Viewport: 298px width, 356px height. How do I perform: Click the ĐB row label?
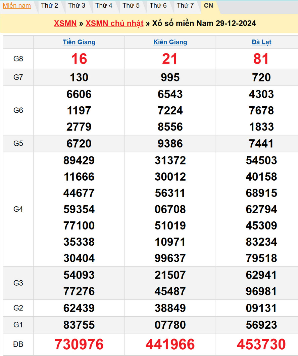18,344
